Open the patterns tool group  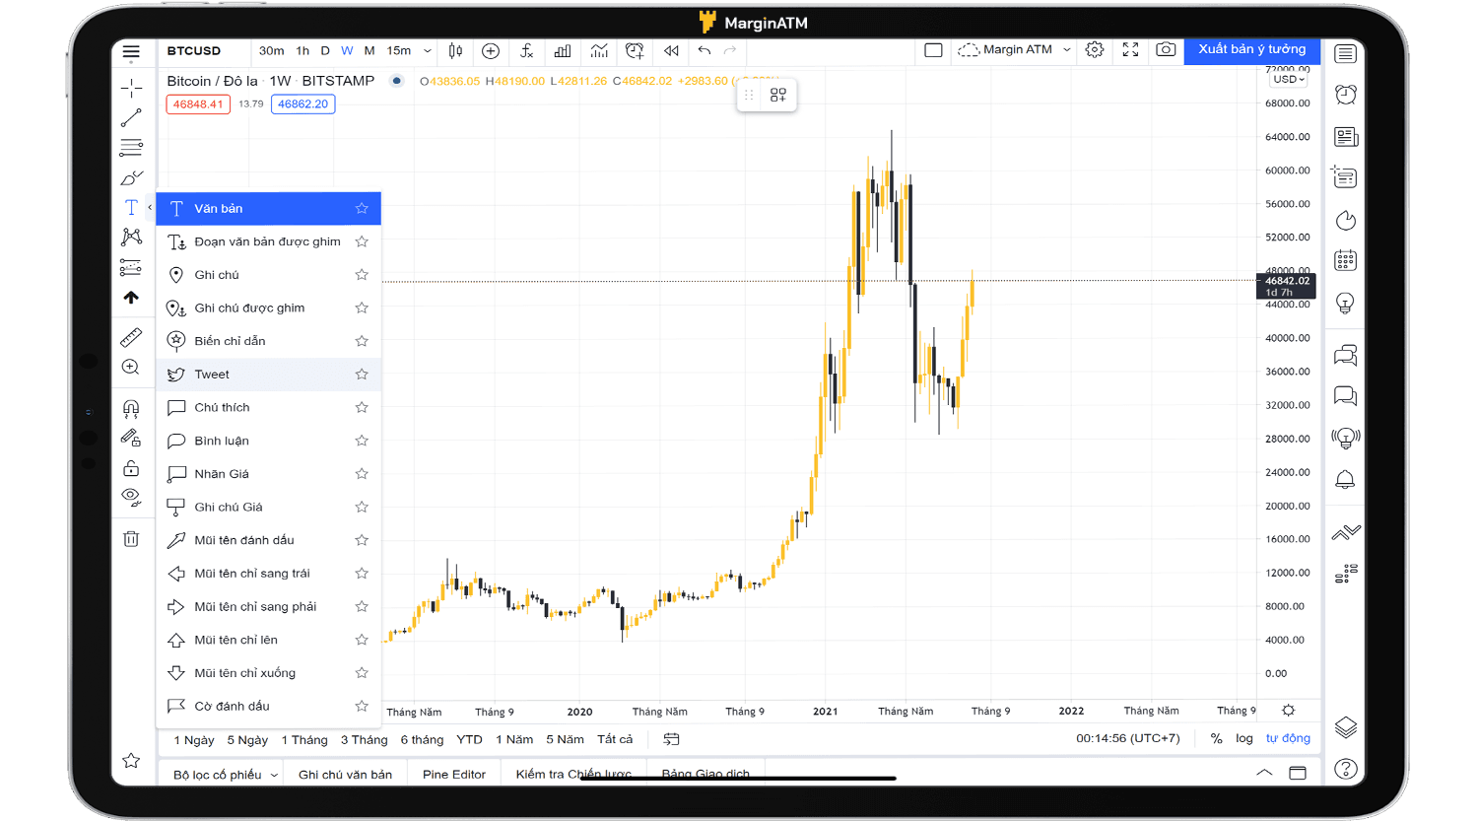coord(131,237)
